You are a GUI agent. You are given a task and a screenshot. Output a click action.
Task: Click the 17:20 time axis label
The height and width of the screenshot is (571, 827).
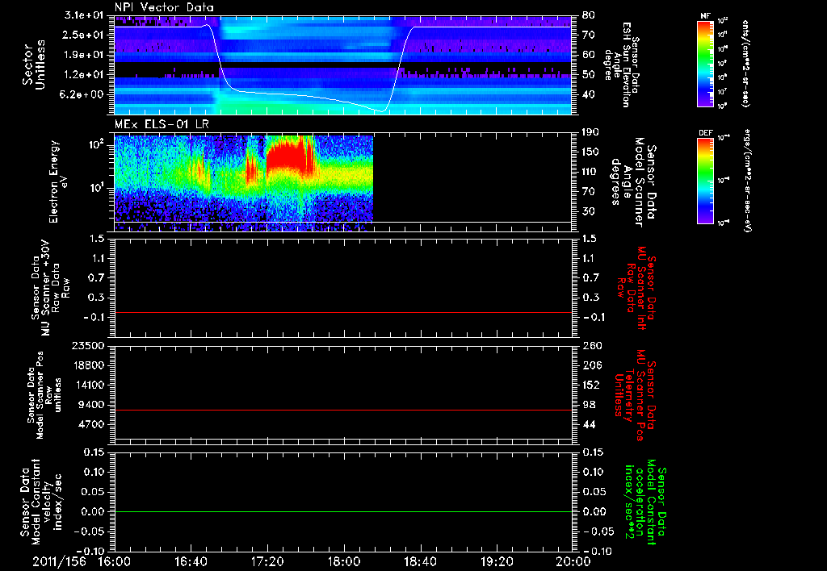pyautogui.click(x=267, y=561)
